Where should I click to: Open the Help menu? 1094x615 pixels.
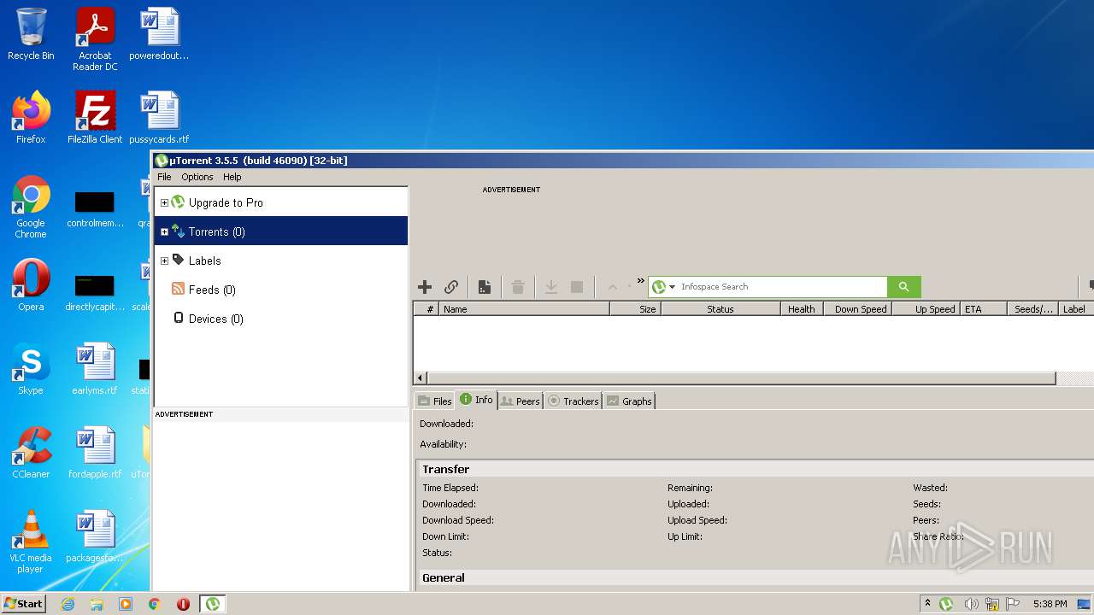pos(232,177)
